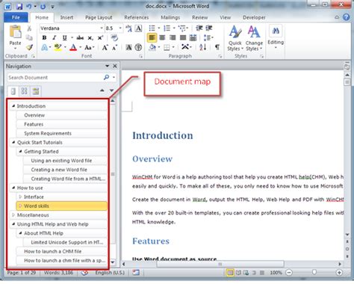This screenshot has height=284, width=354.
Task: Click the Numbering list icon
Action: 167,28
